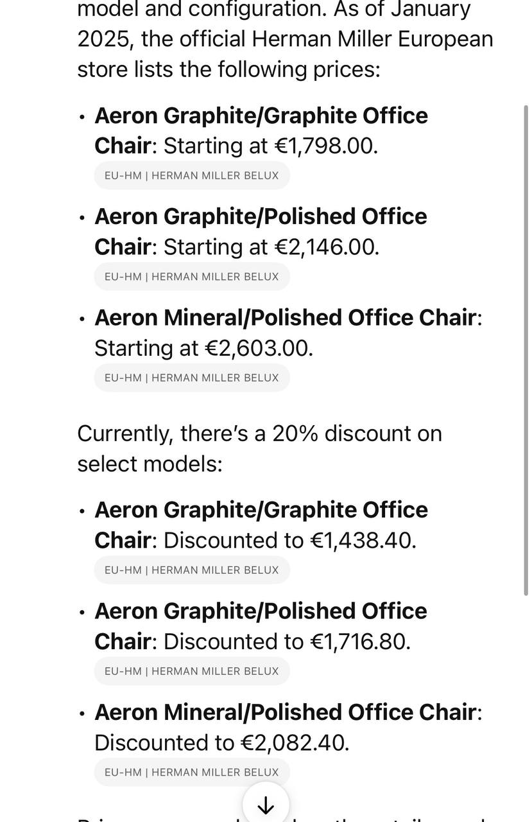The width and height of the screenshot is (532, 822).
Task: Click the "Starting at €2,603.00" price text
Action: coord(203,348)
